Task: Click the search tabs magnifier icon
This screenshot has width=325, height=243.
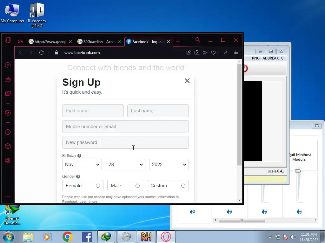Action: click(198, 40)
